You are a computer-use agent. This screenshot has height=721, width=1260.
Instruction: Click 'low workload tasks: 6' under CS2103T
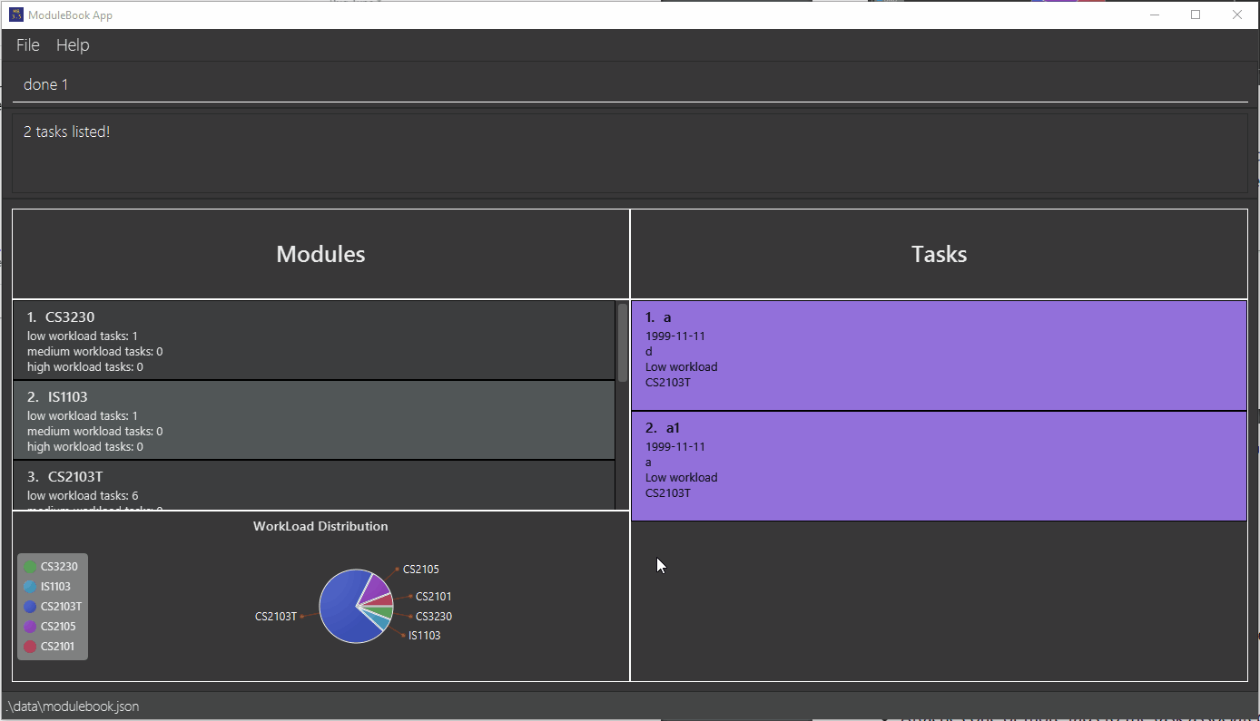83,496
